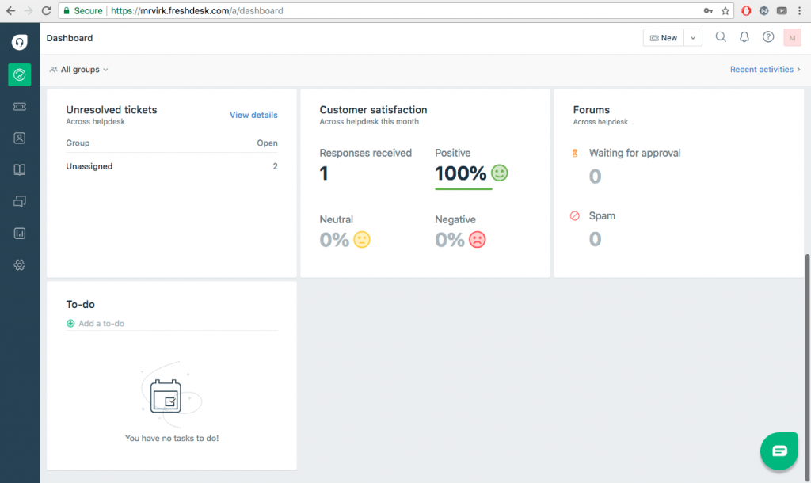811x483 pixels.
Task: Click the To-do card heading
Action: pyautogui.click(x=80, y=305)
